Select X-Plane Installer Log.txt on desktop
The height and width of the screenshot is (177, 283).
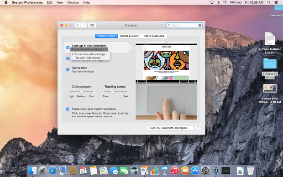coord(270,43)
